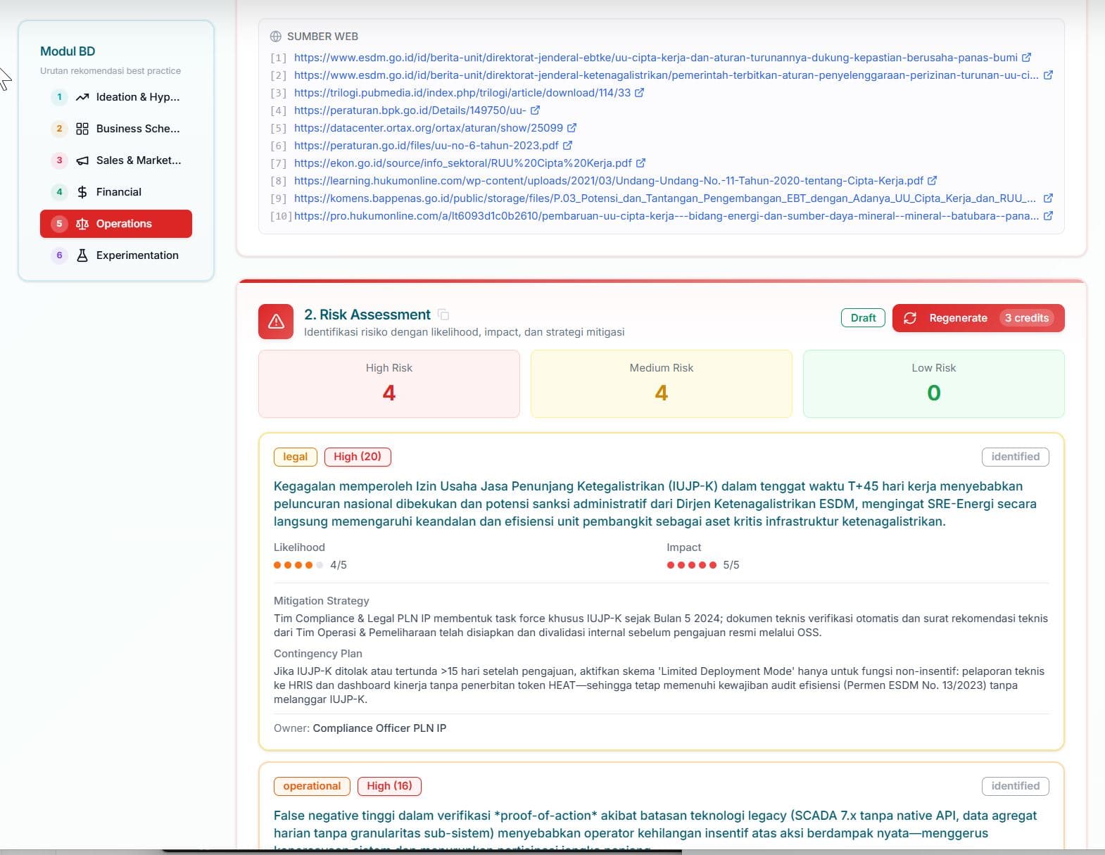Viewport: 1105px width, 855px height.
Task: Click the trending arrow icon of Ideation
Action: [x=82, y=97]
